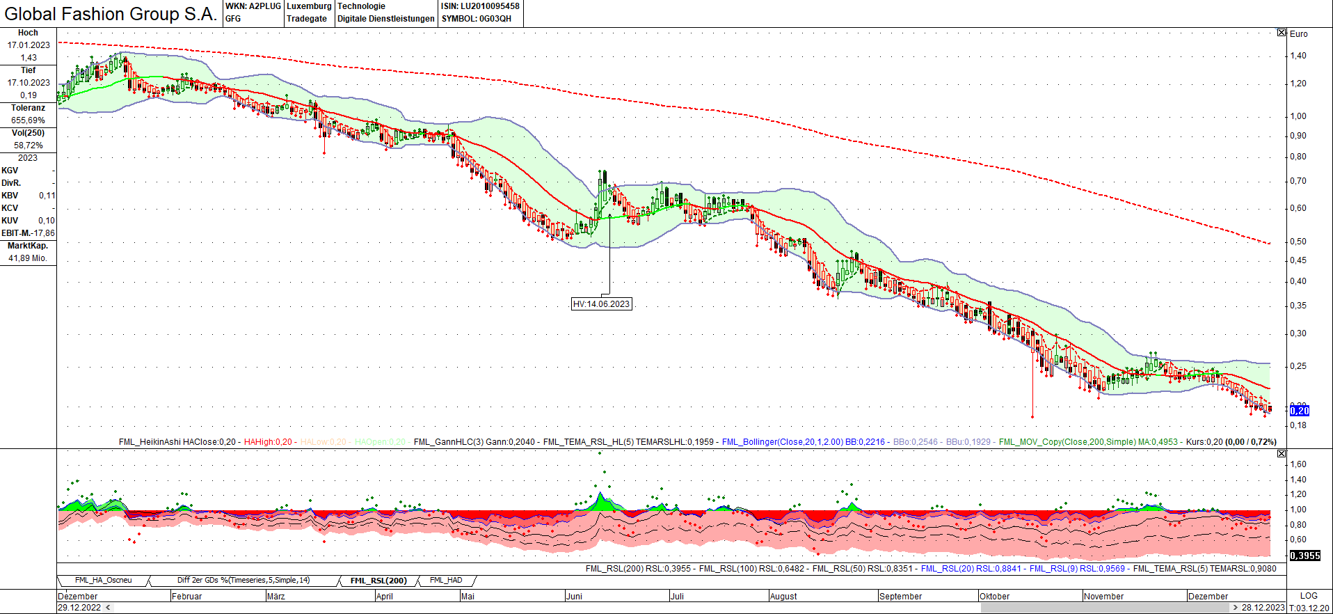
Task: Click the black 0,3955 RSL value label
Action: 1305,556
